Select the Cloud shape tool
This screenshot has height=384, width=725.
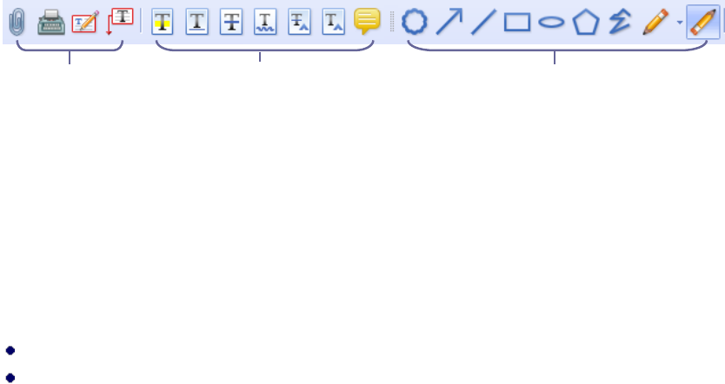click(x=415, y=22)
